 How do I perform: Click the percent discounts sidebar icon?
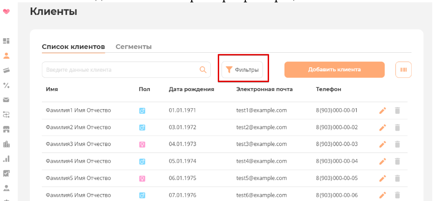coord(7,85)
